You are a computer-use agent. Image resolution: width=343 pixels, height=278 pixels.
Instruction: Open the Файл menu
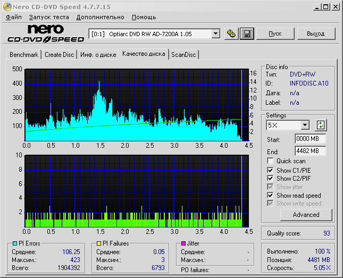pos(14,17)
